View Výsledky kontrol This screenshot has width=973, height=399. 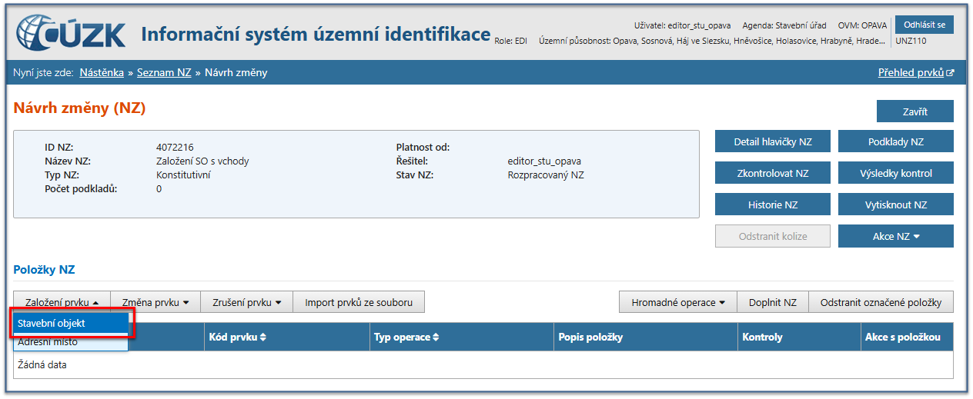point(895,173)
